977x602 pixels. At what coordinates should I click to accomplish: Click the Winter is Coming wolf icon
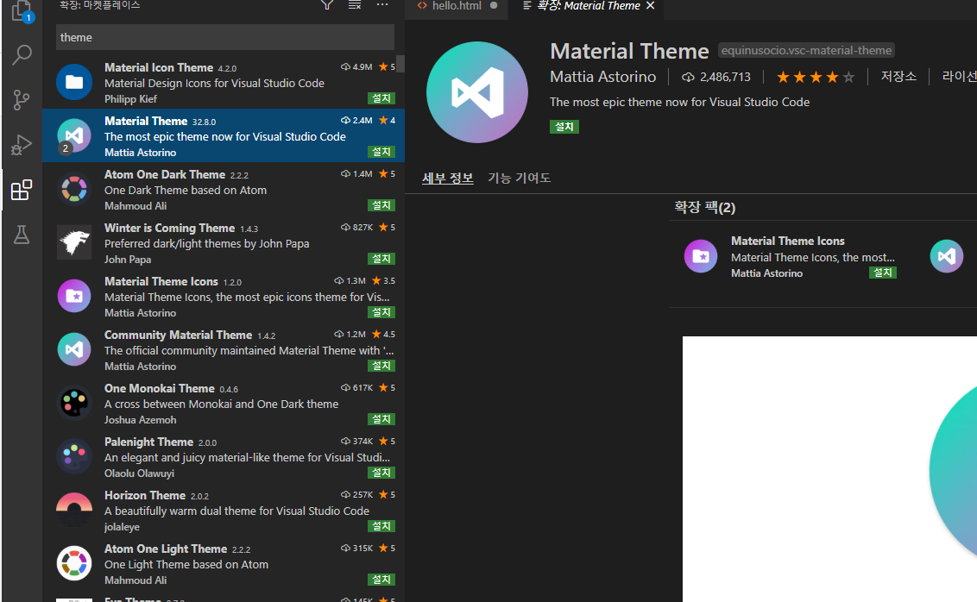(74, 242)
